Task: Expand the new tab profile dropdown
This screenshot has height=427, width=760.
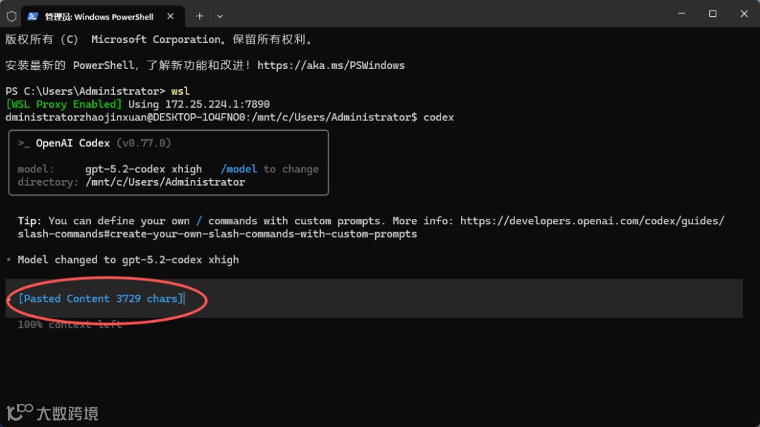Action: point(220,16)
